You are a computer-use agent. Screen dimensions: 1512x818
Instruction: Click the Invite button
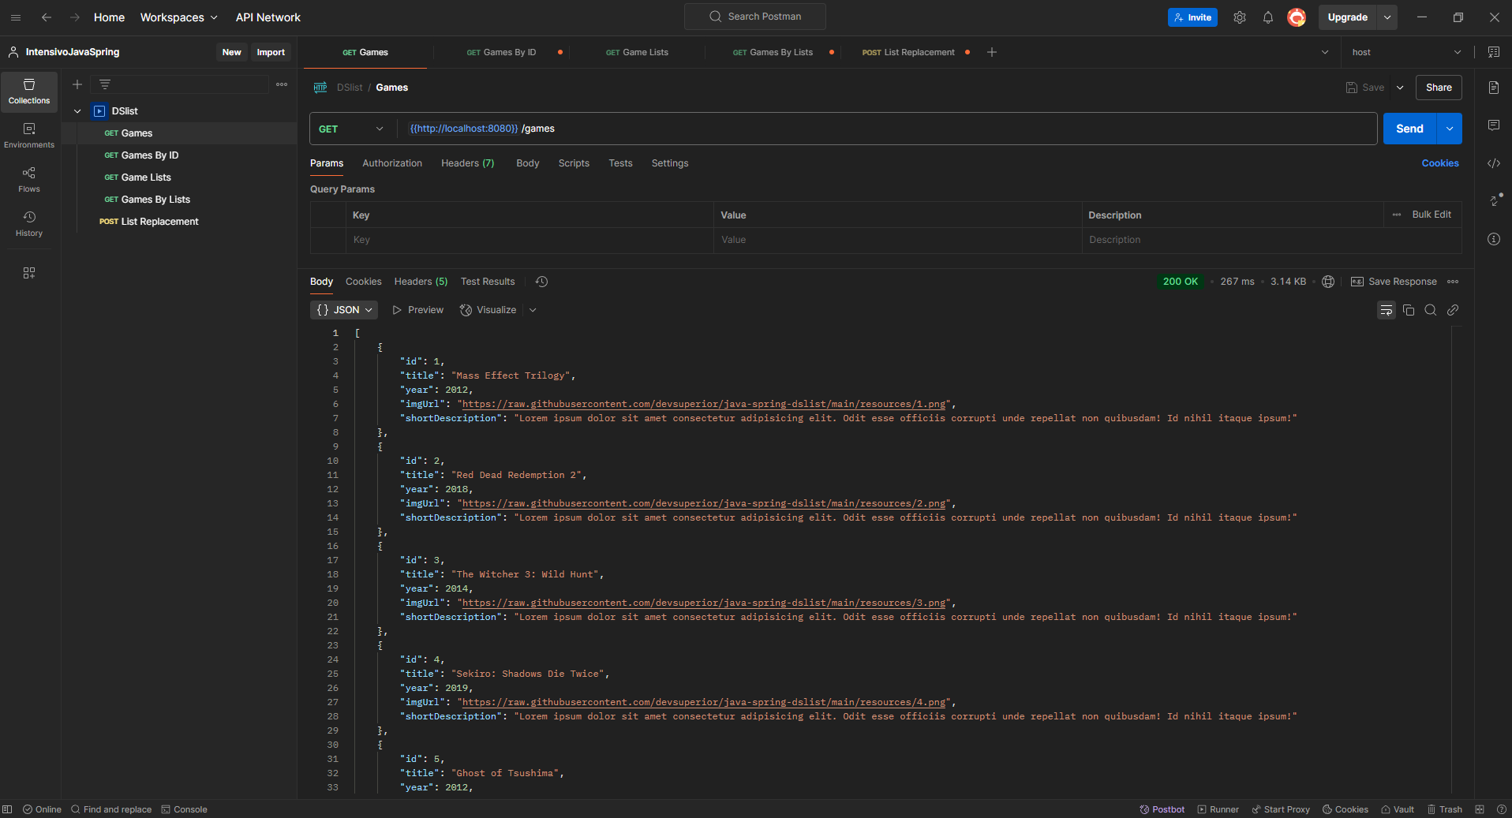[x=1192, y=17]
